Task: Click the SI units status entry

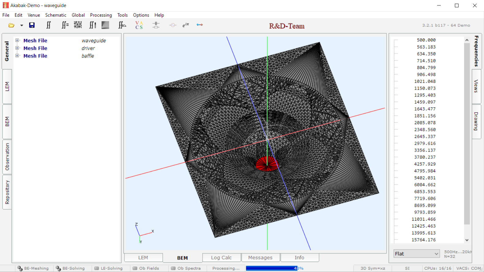Action: [407, 268]
